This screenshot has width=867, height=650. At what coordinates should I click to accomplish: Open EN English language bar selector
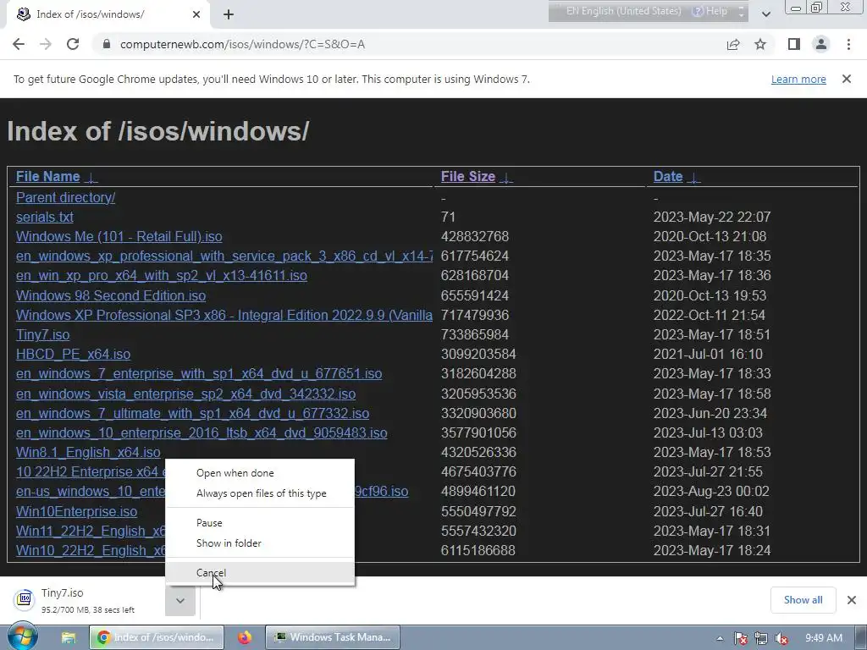[x=623, y=11]
